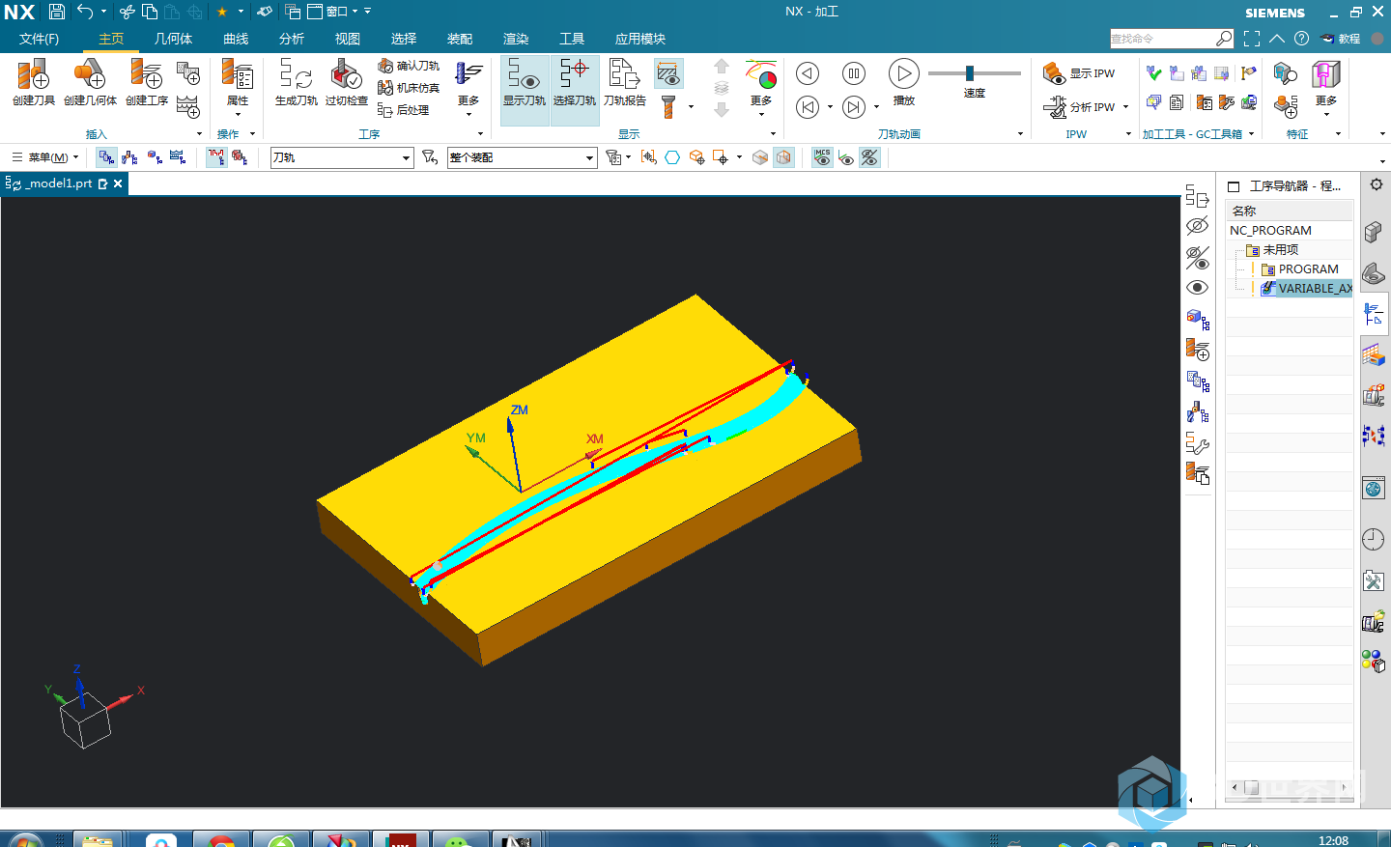Screen dimensions: 1391x847
Task: Click wrench tool icon in vertical sidebar
Action: tap(1198, 444)
